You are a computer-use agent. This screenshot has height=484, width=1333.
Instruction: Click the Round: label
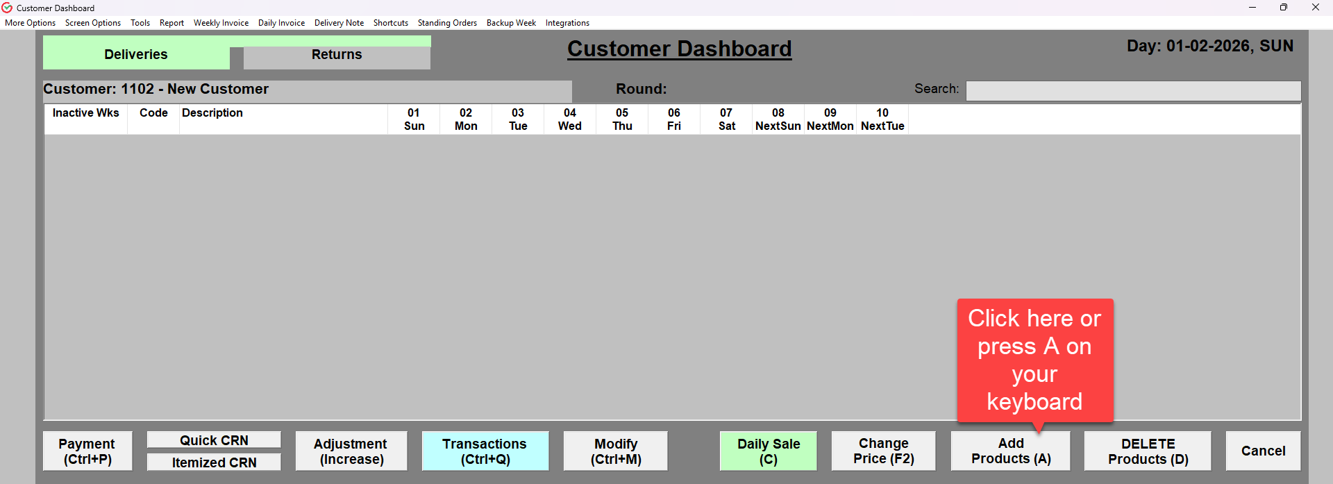click(641, 89)
